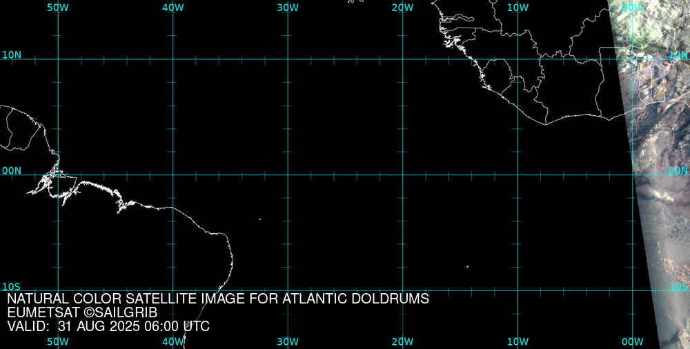Image resolution: width=690 pixels, height=349 pixels.
Task: Click the bottom 00W longitude label
Action: click(632, 341)
